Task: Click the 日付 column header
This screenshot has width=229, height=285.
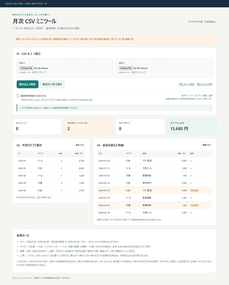Action: coord(100,154)
